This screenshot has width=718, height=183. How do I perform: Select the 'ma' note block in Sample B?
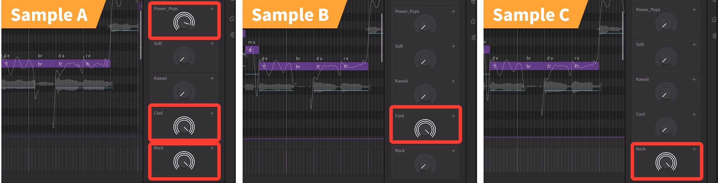point(252,50)
